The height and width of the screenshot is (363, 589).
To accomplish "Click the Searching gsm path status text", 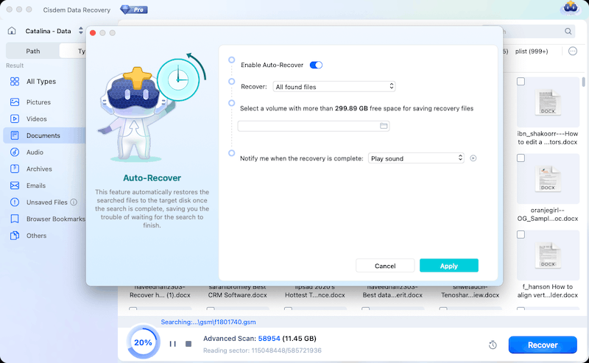I will point(208,322).
